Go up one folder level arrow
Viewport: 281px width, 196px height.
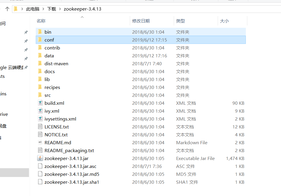click(x=7, y=9)
